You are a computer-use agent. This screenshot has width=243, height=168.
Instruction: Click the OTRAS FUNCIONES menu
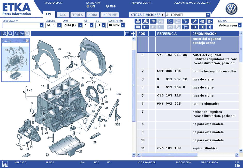tap(147, 15)
